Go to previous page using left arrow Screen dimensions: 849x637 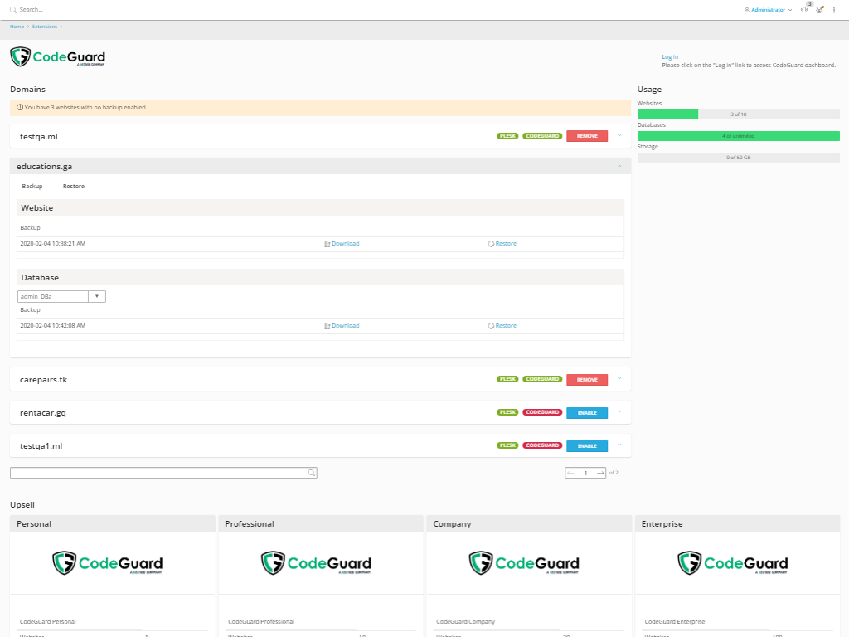click(570, 473)
